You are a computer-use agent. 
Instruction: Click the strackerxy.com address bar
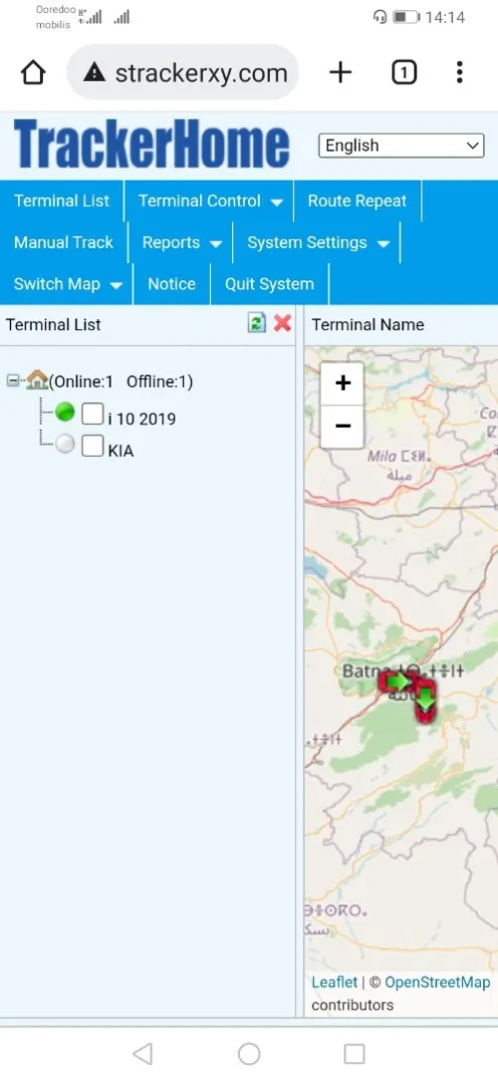(182, 73)
